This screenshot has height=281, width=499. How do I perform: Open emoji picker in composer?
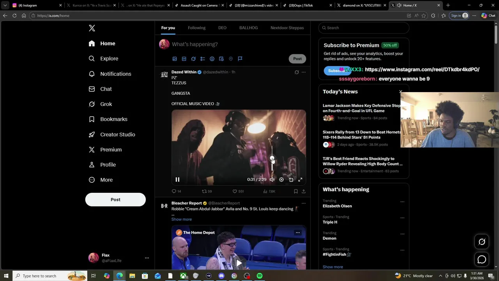tap(212, 59)
